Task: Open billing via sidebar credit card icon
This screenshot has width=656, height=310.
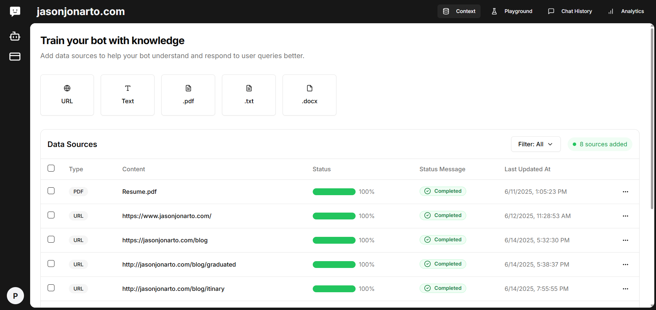Action: click(15, 57)
